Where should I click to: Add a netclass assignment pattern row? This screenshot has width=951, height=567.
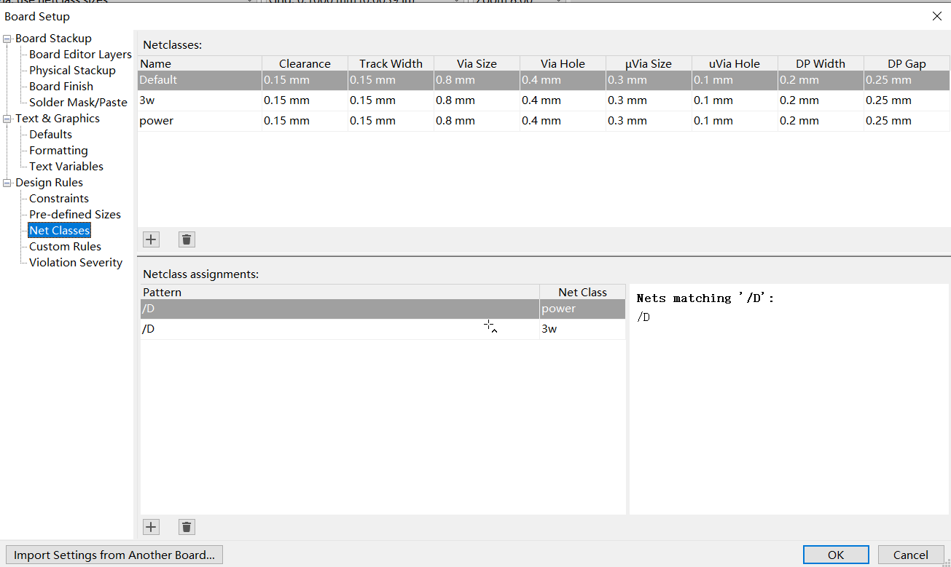click(x=151, y=527)
